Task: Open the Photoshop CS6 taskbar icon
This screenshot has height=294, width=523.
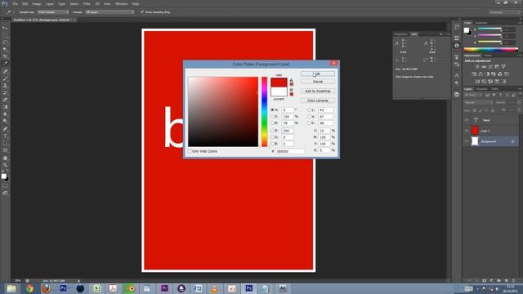Action: click(x=248, y=288)
